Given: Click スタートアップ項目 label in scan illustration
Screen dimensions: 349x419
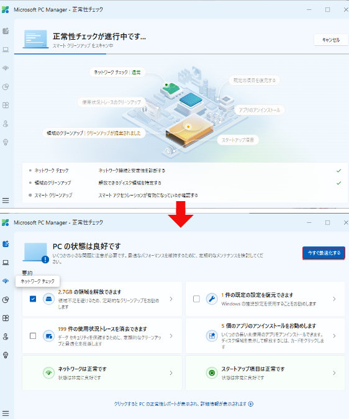Looking at the screenshot, I should pyautogui.click(x=238, y=140).
